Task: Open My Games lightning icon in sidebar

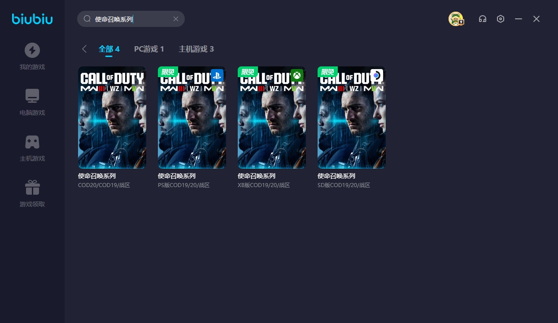Action: point(32,50)
